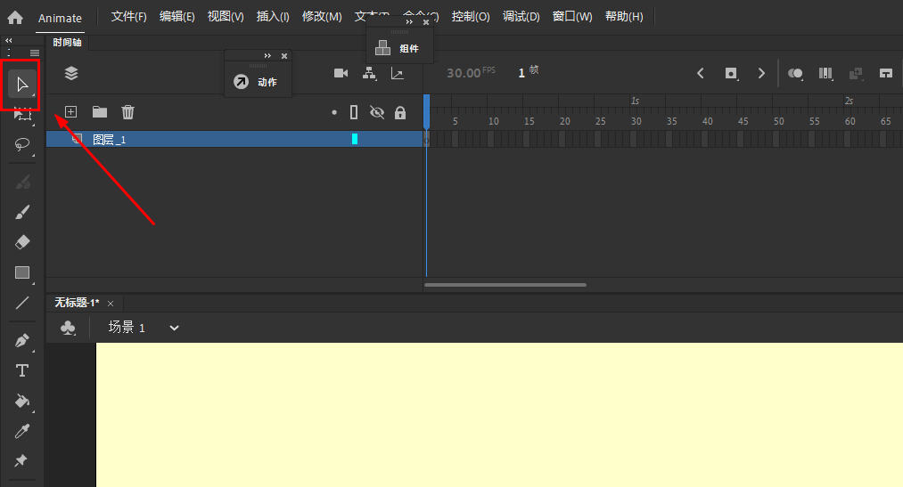Click the Home icon

pyautogui.click(x=15, y=17)
